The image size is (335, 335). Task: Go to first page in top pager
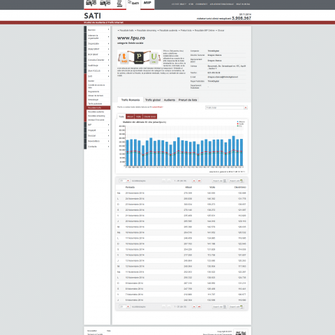(x=163, y=181)
